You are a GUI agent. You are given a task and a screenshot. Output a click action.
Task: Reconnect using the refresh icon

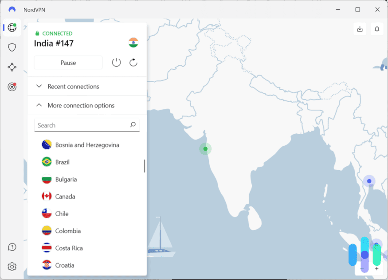tap(133, 62)
